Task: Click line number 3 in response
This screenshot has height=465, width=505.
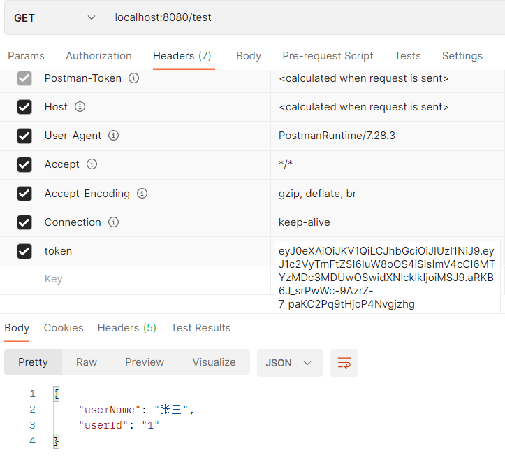Action: pos(32,425)
